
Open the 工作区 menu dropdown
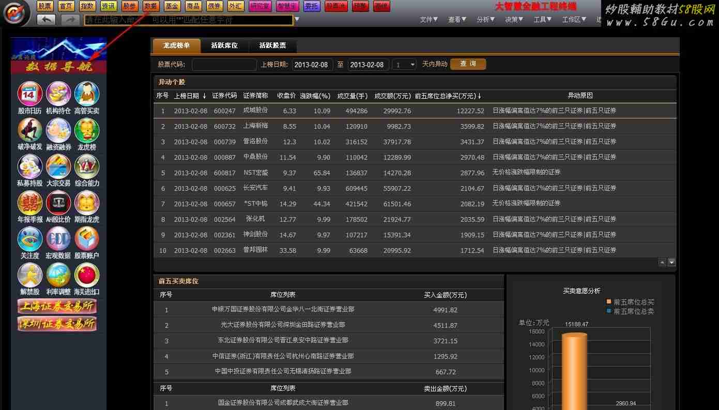click(574, 20)
